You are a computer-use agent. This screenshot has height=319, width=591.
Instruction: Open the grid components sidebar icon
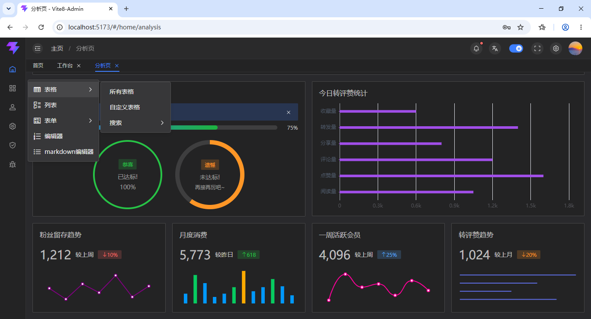click(13, 88)
